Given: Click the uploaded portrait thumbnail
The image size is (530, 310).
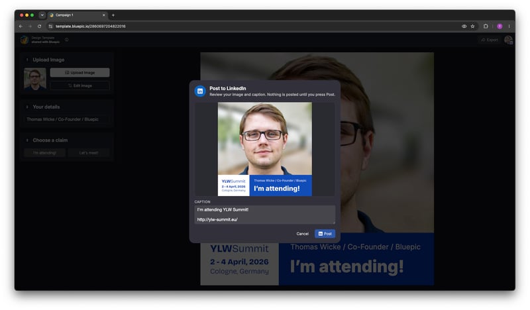Looking at the screenshot, I should coord(35,79).
